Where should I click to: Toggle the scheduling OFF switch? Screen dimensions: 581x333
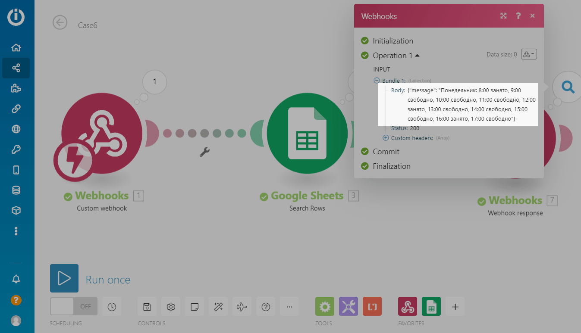74,306
